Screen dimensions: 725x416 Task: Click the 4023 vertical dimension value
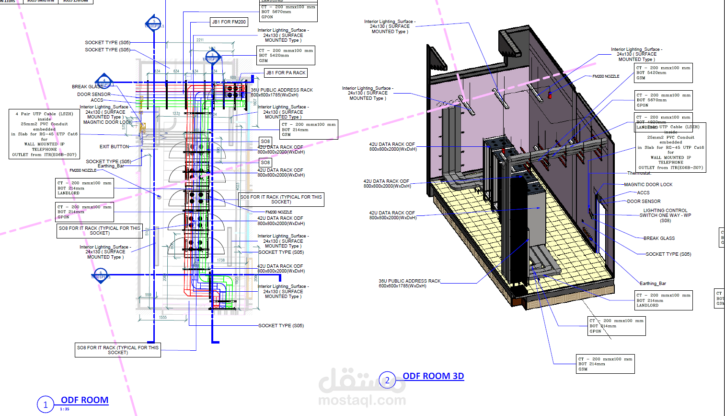point(237,186)
